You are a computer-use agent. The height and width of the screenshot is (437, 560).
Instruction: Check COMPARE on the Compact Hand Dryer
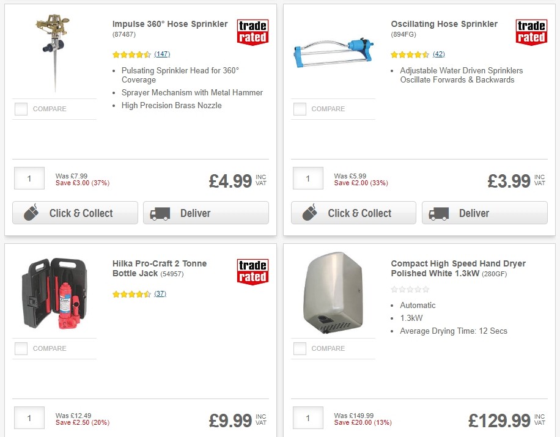(300, 348)
